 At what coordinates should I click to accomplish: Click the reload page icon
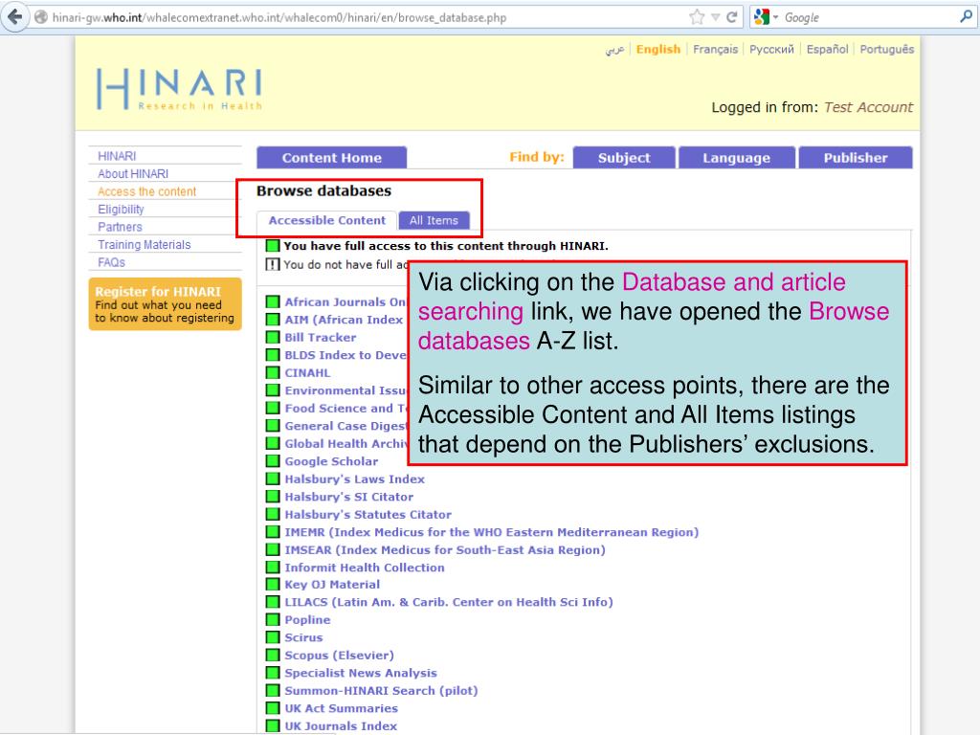coord(732,17)
